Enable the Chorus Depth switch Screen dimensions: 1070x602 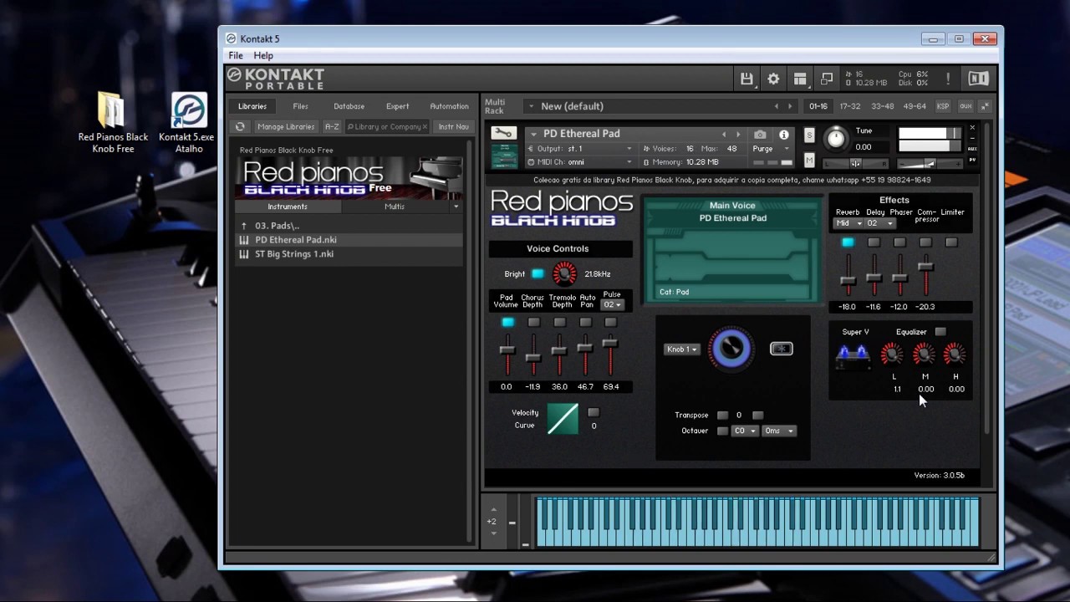coord(533,323)
